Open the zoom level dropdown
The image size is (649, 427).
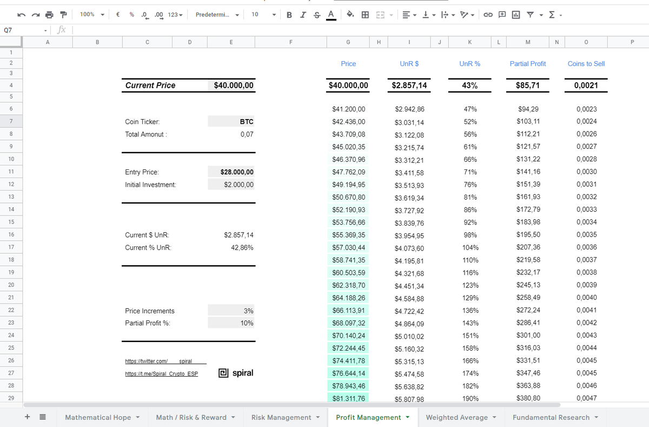pyautogui.click(x=92, y=15)
